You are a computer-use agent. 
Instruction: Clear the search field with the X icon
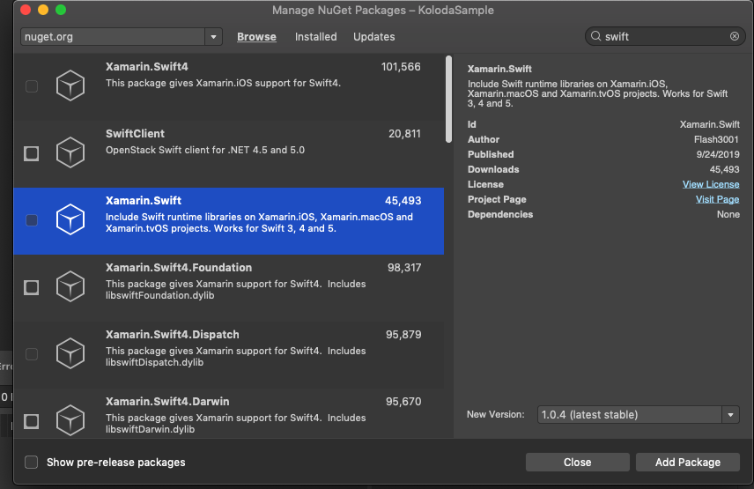[735, 36]
